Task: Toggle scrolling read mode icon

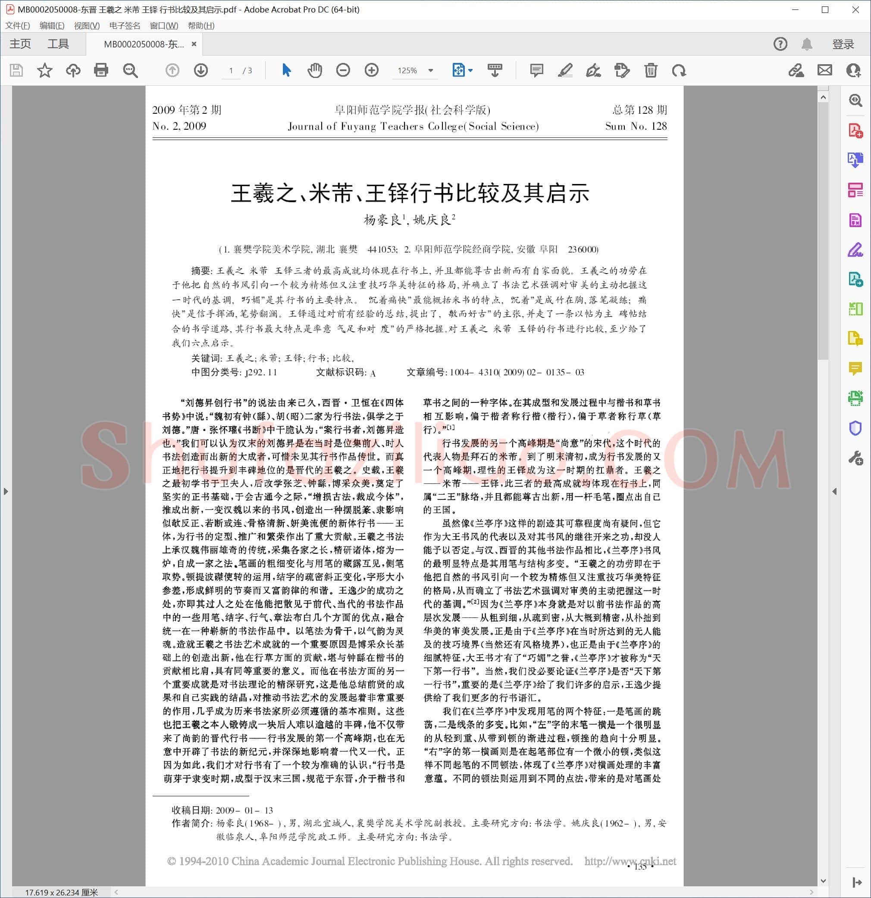Action: [495, 70]
